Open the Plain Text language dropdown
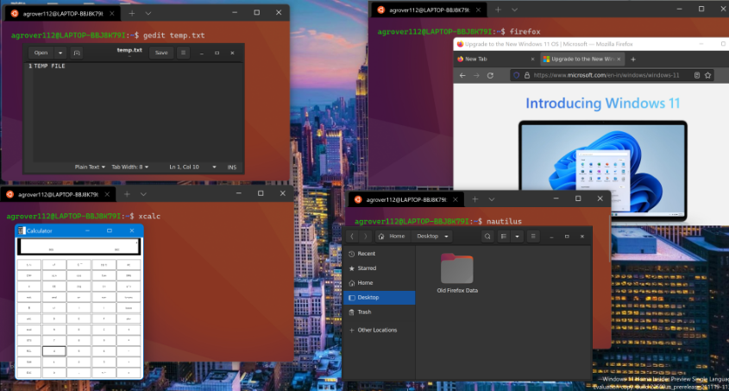 point(90,167)
